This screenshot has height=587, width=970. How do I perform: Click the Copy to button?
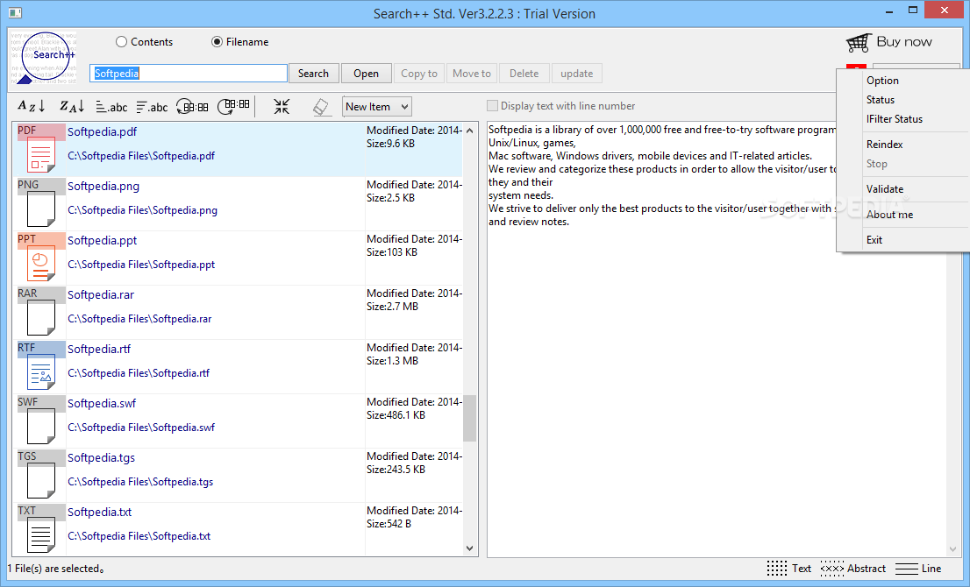tap(419, 74)
